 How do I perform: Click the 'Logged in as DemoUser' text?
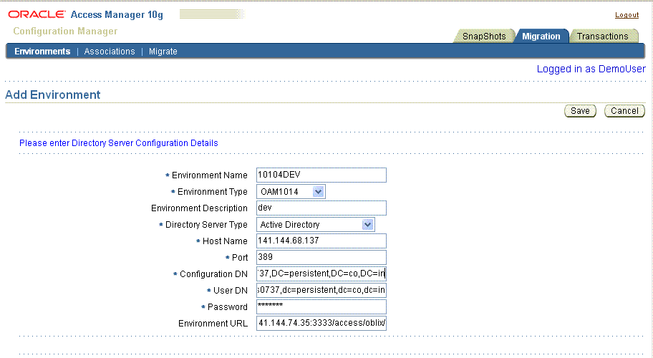pos(591,69)
